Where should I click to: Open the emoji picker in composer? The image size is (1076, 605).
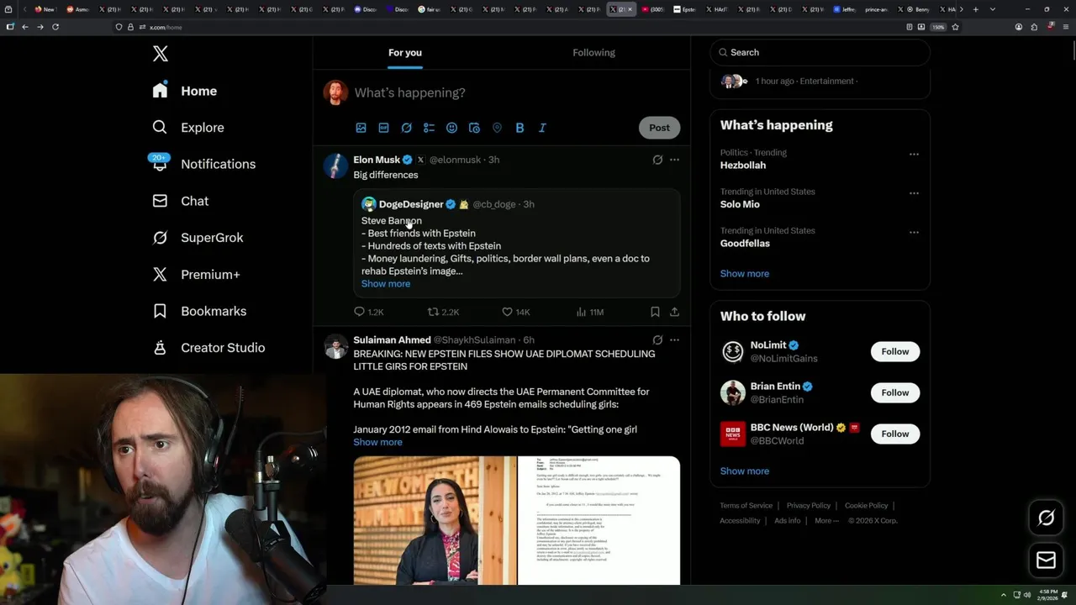[x=451, y=128]
